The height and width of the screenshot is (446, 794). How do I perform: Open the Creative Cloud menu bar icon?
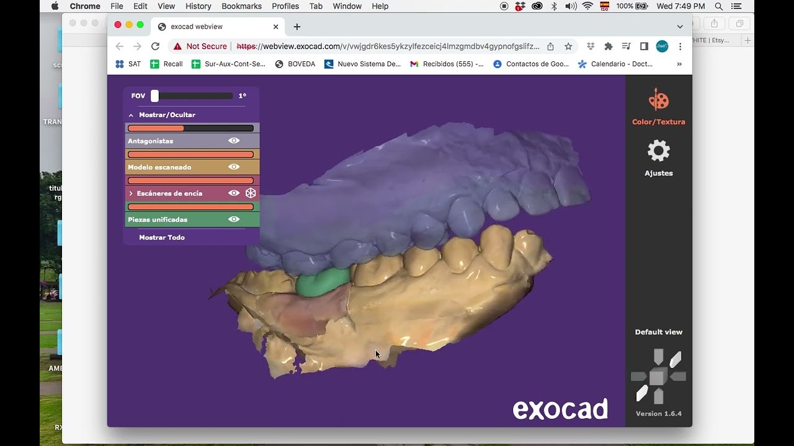(537, 6)
